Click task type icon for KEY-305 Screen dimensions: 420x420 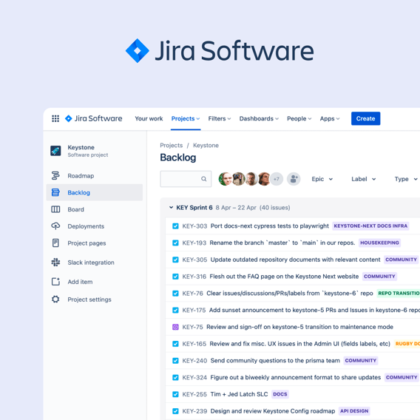click(175, 260)
